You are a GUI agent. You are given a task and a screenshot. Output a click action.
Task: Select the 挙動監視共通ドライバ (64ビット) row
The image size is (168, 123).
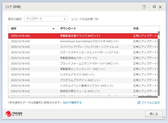[83, 36]
